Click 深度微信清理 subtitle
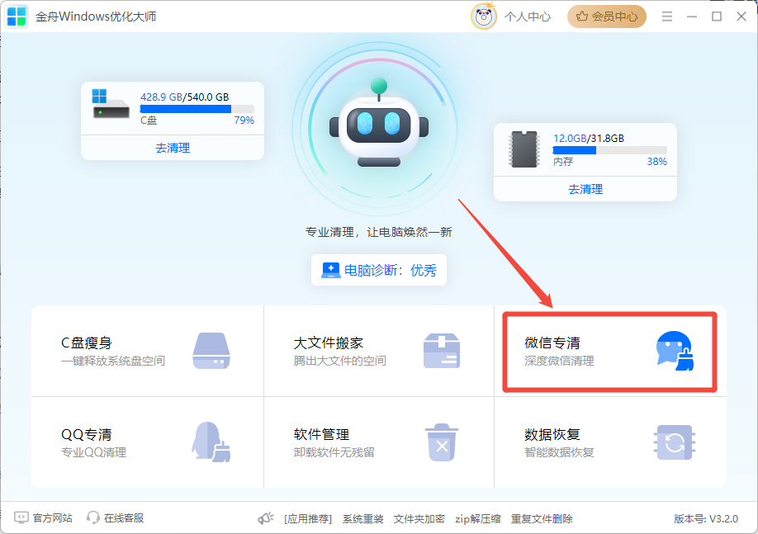 pos(559,361)
